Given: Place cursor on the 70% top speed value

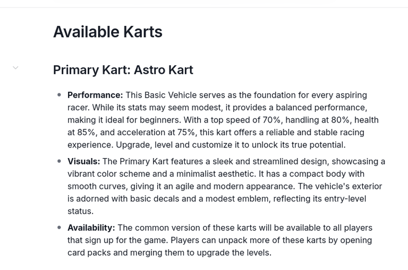Looking at the screenshot, I should (x=271, y=120).
